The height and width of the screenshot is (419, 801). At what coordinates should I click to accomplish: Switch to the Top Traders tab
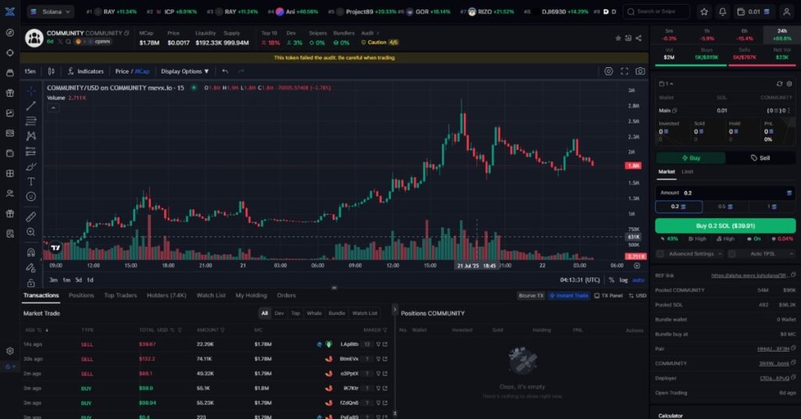pyautogui.click(x=120, y=295)
